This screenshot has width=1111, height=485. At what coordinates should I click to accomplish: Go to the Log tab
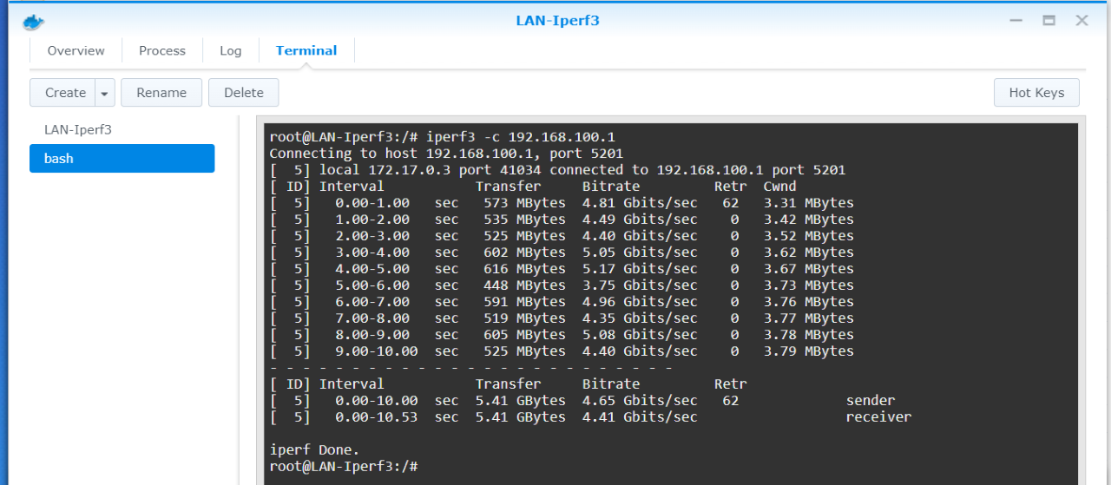tap(230, 50)
